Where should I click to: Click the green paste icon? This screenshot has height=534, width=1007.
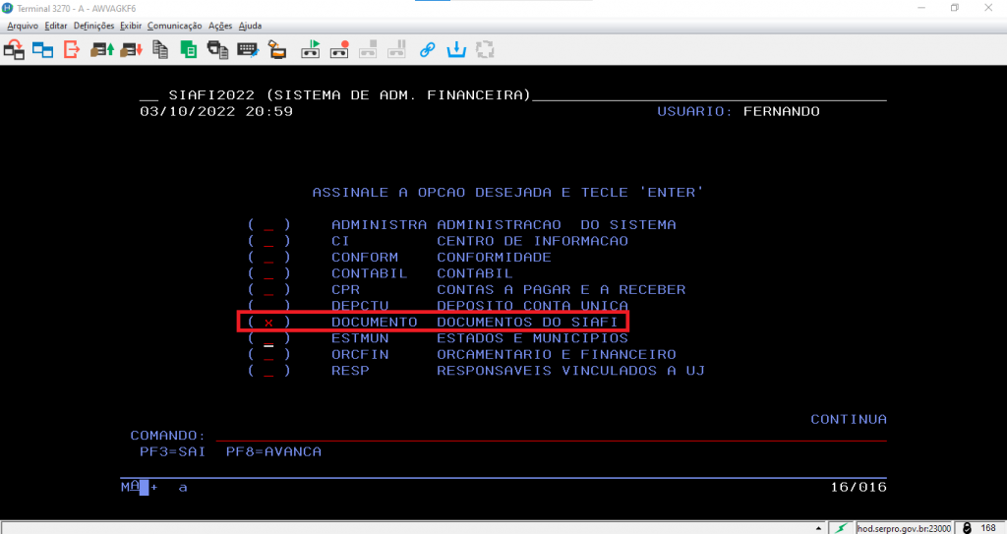point(189,48)
